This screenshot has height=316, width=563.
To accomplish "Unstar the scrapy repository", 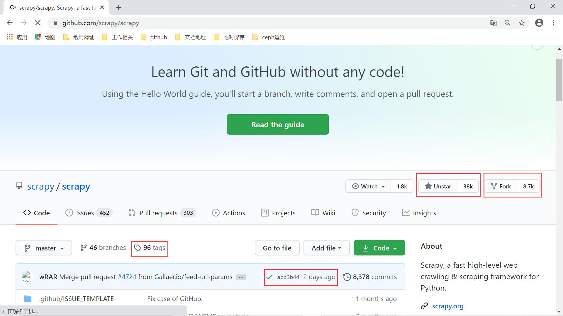I will click(x=438, y=186).
